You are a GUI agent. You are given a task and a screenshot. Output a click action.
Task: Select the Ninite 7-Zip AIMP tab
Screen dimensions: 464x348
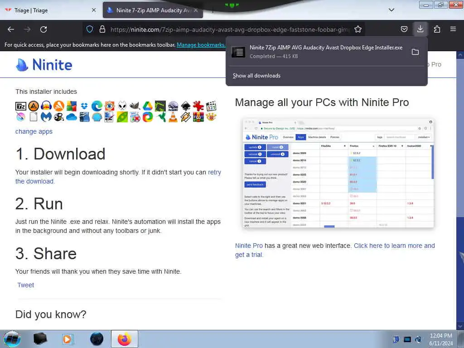click(x=153, y=10)
